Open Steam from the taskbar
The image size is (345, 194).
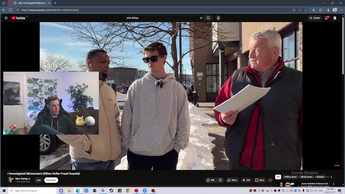tap(111, 191)
